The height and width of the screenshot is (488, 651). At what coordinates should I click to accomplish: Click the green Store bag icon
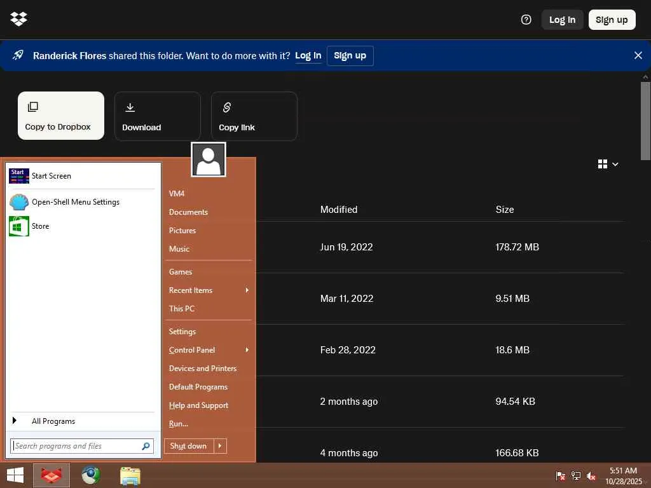point(19,226)
